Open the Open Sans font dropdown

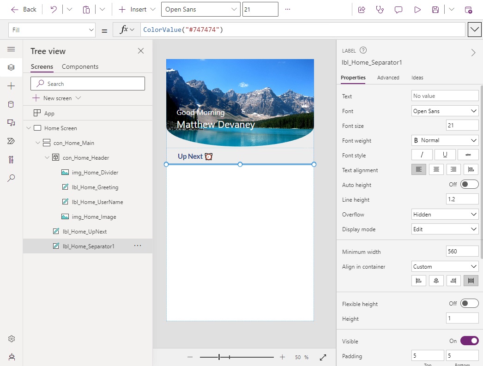pyautogui.click(x=200, y=9)
